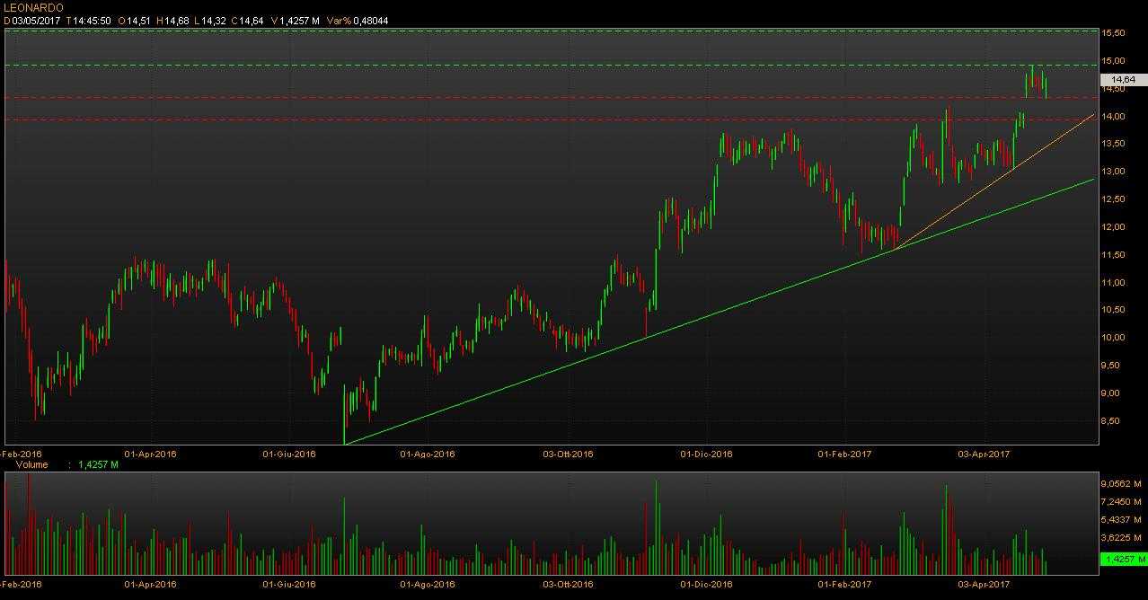Image resolution: width=1148 pixels, height=600 pixels.
Task: Click the 15,50 price axis label
Action: pyautogui.click(x=1114, y=33)
